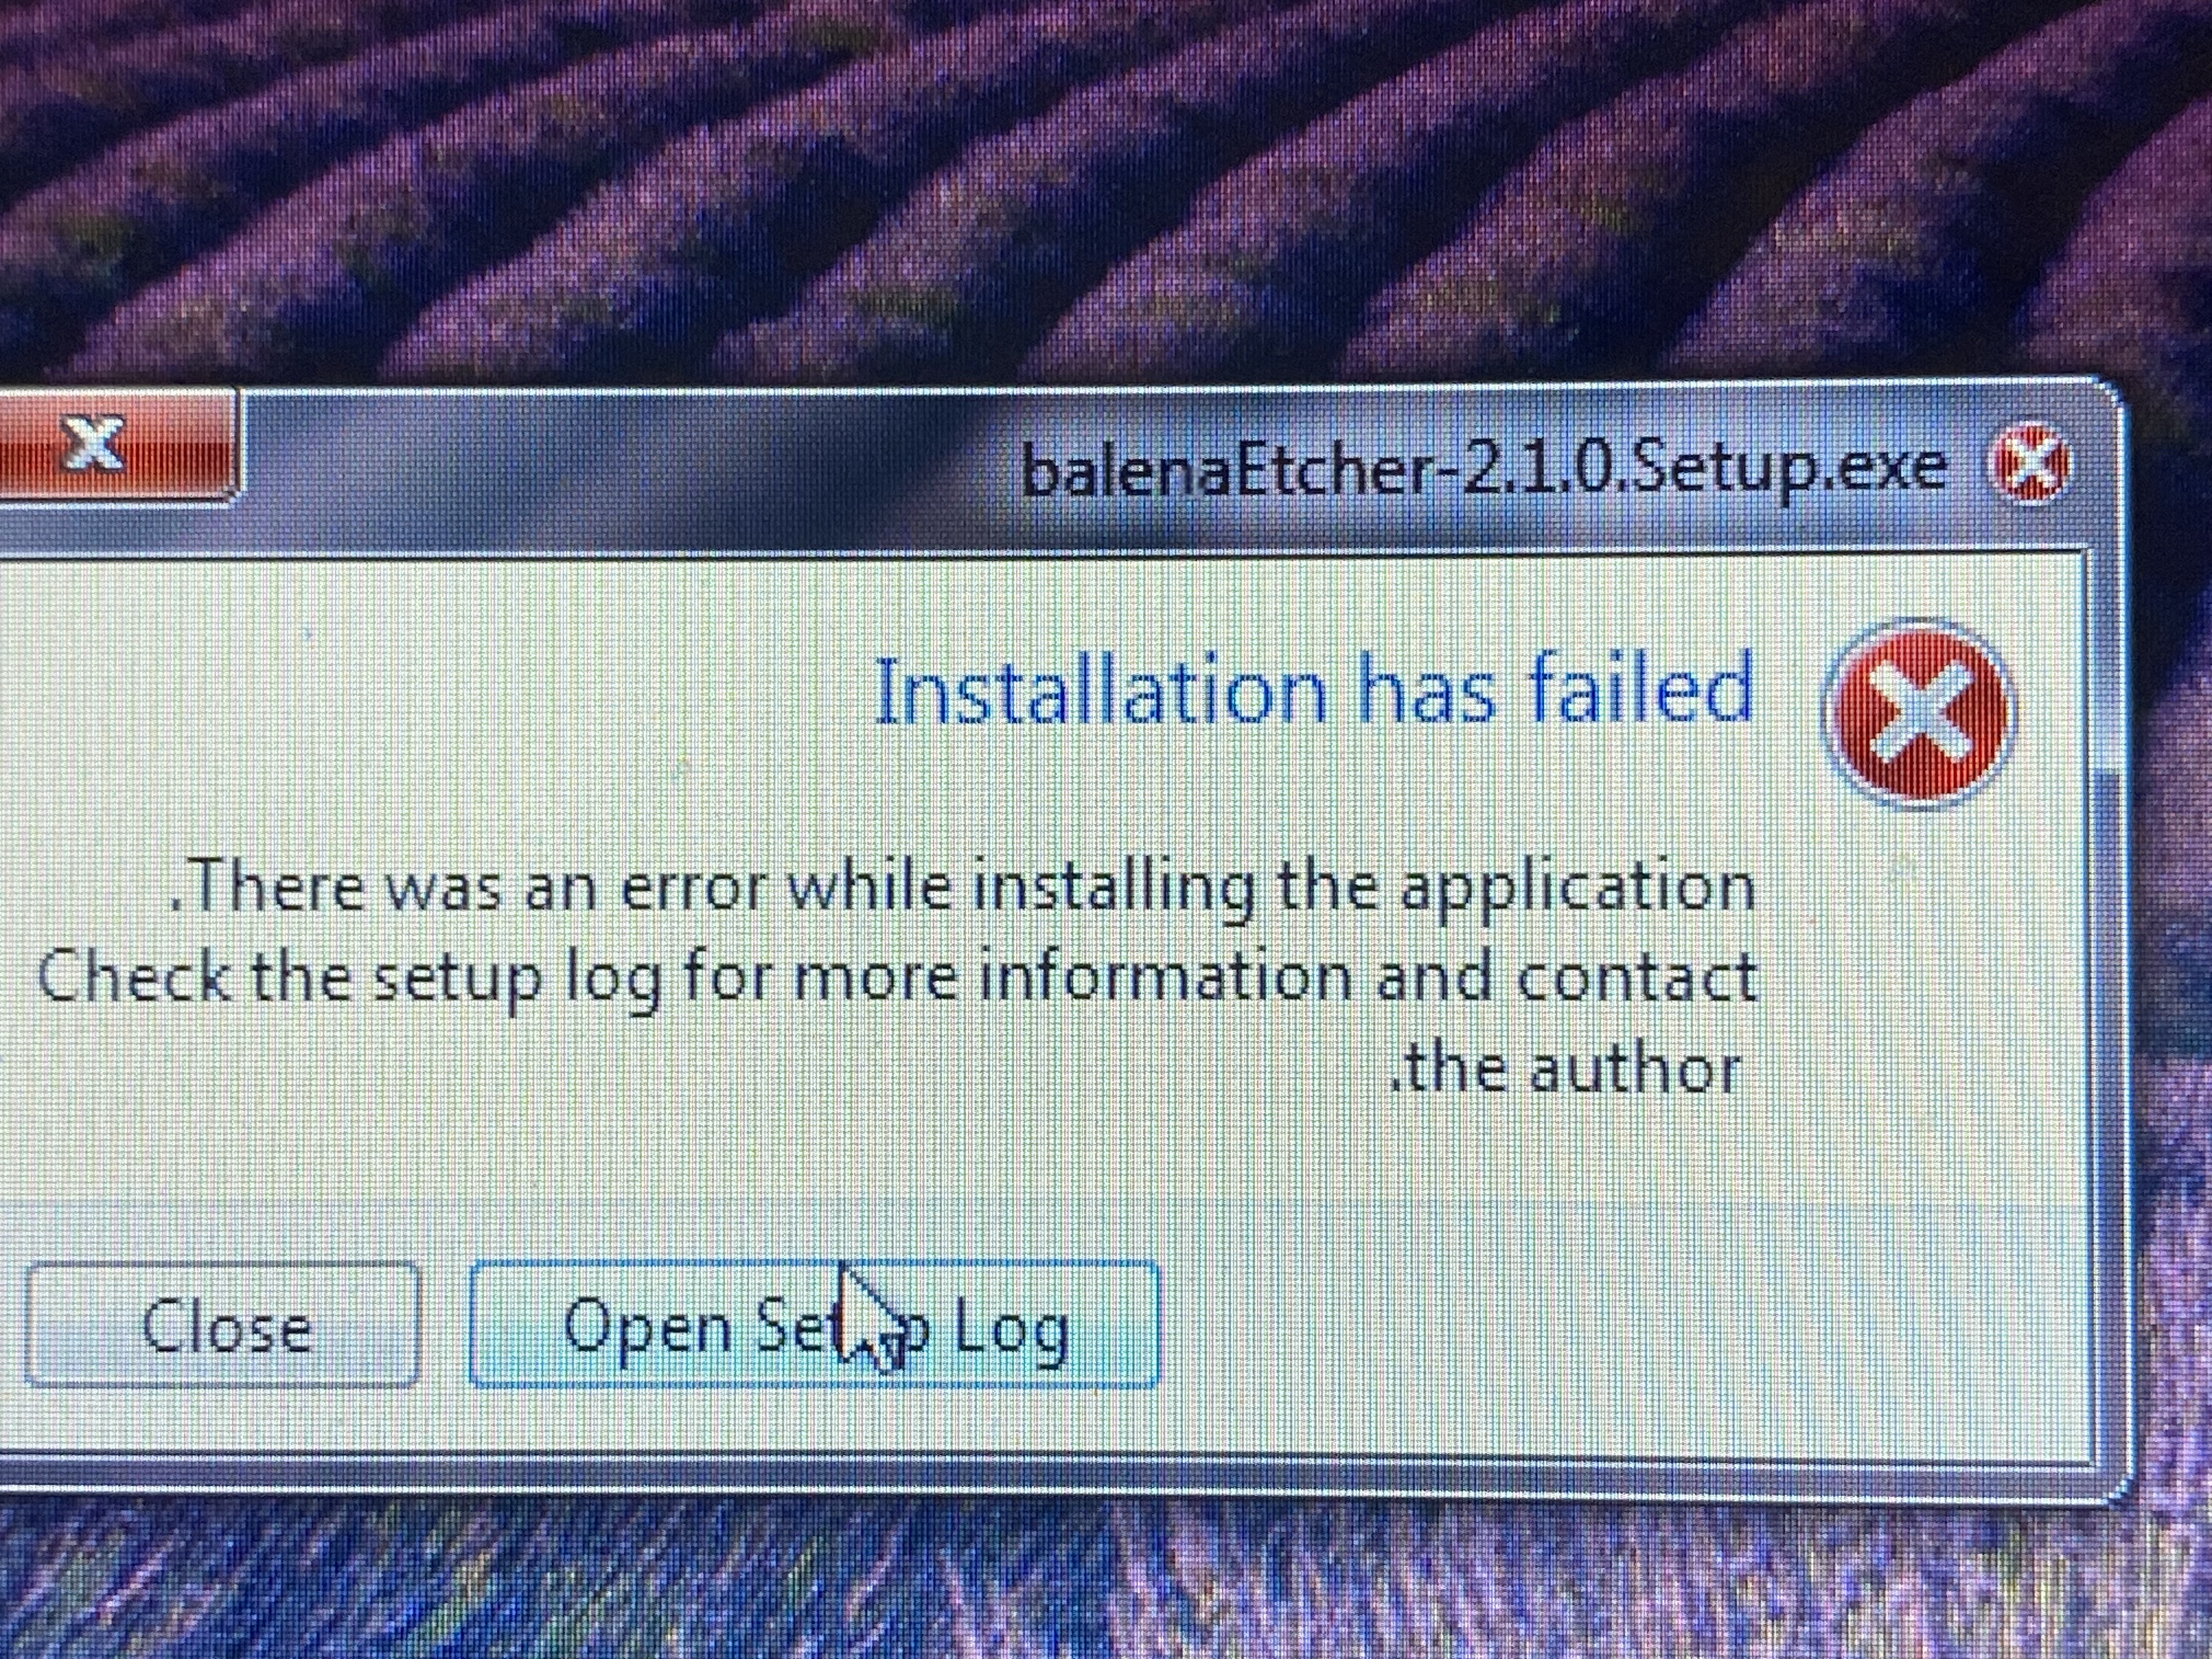Screen dimensions: 2212x1659
Task: Click the small red error icon in title bar
Action: 2030,464
